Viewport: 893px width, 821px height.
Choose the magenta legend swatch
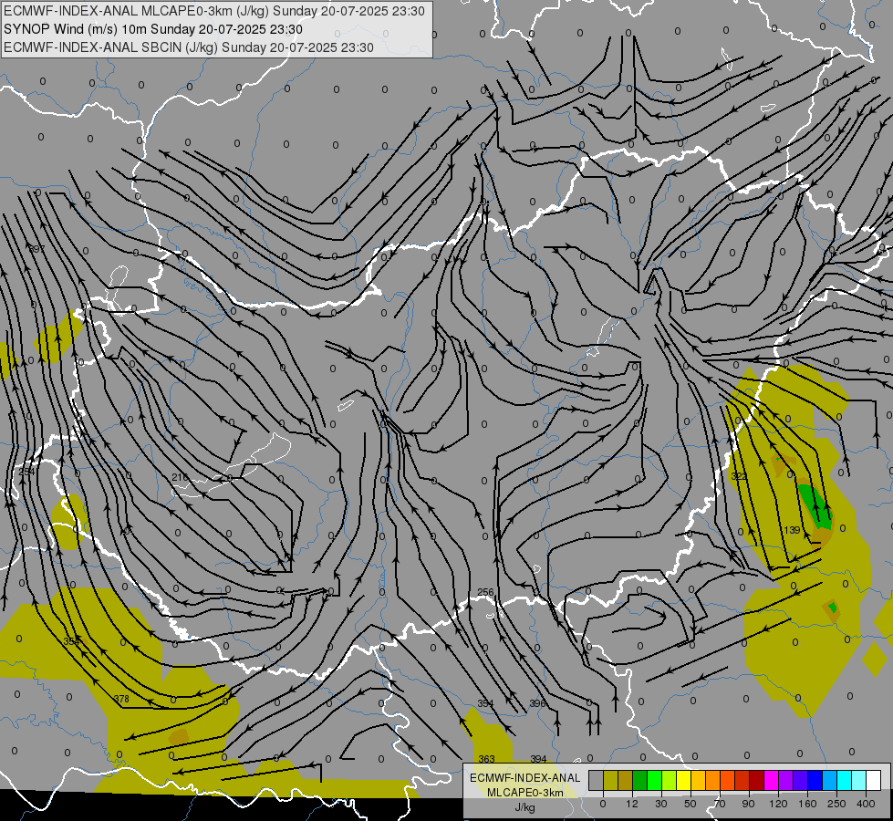click(x=771, y=780)
